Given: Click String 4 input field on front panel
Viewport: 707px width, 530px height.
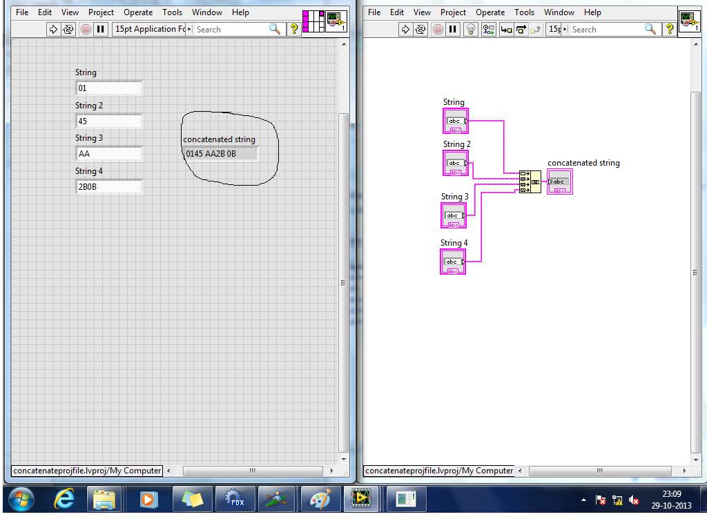Looking at the screenshot, I should point(109,186).
